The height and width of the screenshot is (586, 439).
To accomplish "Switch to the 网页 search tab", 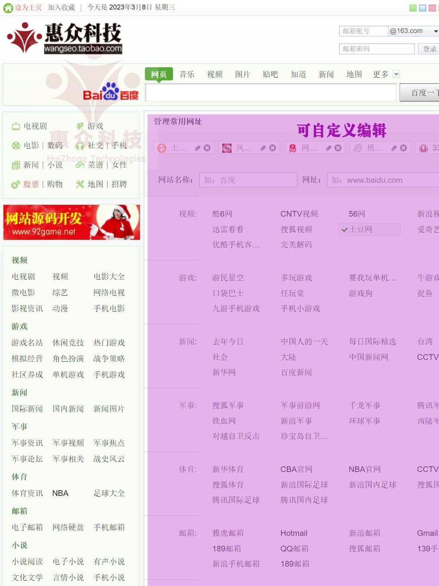I will [x=159, y=74].
